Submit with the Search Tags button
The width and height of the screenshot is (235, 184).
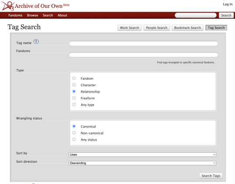(x=211, y=176)
